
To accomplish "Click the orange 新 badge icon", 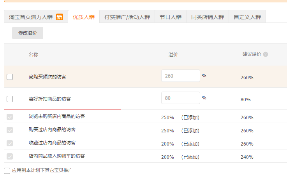I will [x=59, y=17].
